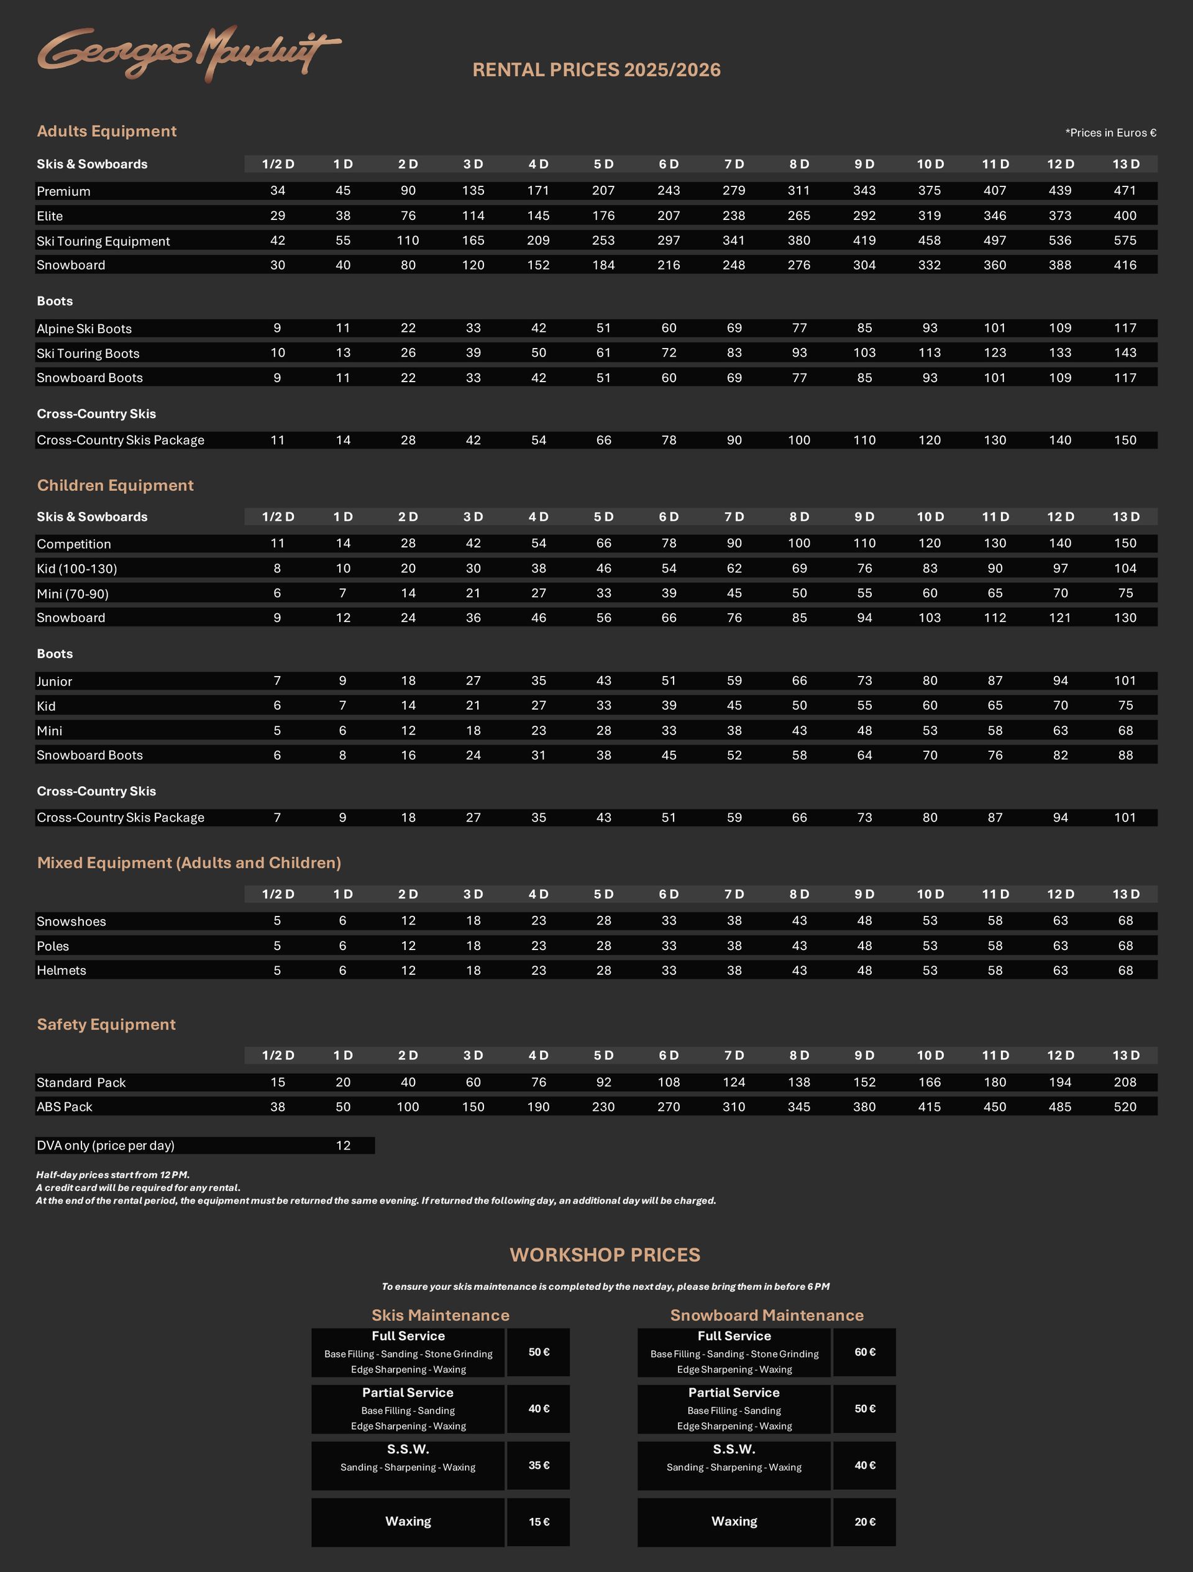This screenshot has width=1193, height=1572.
Task: Click the Adults Equipment section header
Action: coord(106,130)
